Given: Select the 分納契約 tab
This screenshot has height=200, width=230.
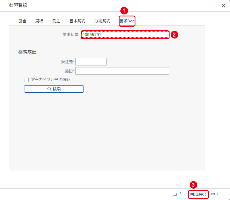Looking at the screenshot, I should (102, 21).
